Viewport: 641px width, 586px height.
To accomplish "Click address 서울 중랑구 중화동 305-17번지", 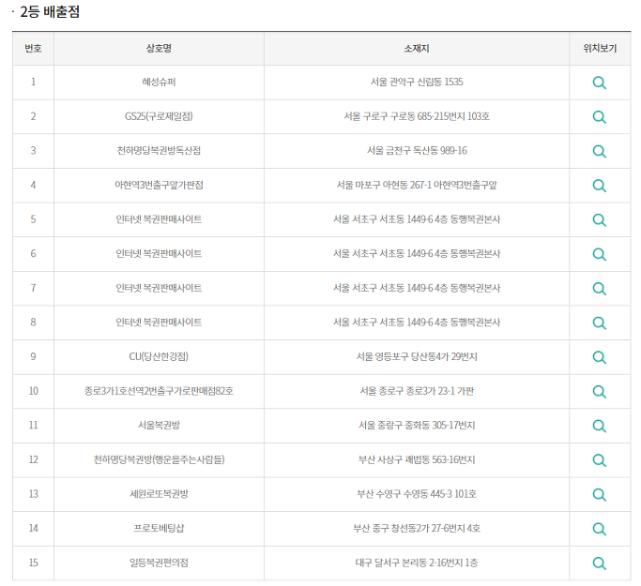I will click(417, 425).
